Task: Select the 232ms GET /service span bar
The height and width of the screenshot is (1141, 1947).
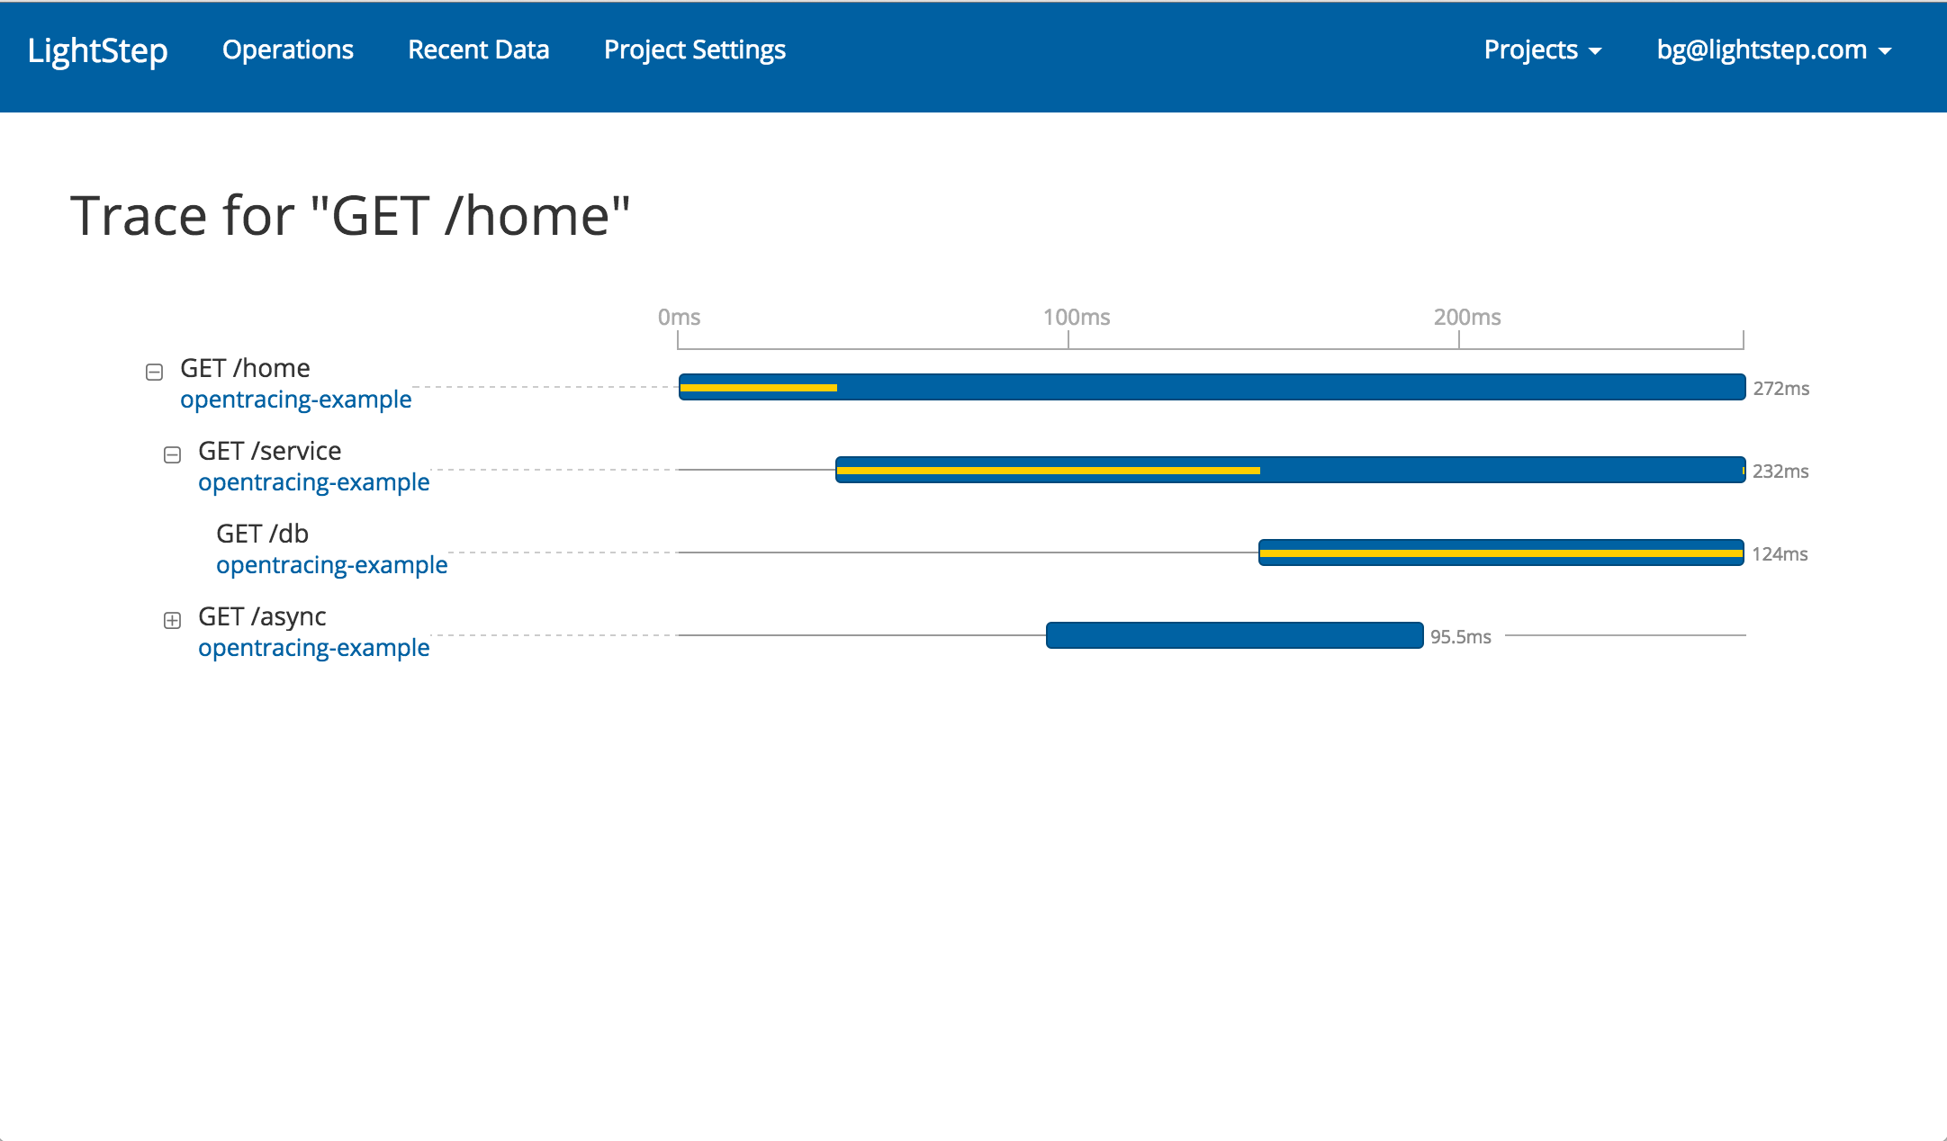Action: pyautogui.click(x=1289, y=470)
